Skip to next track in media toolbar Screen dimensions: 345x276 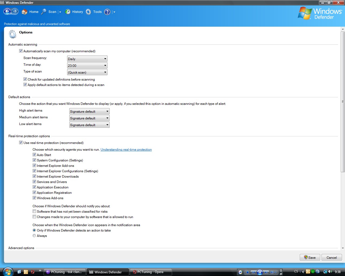[266, 272]
